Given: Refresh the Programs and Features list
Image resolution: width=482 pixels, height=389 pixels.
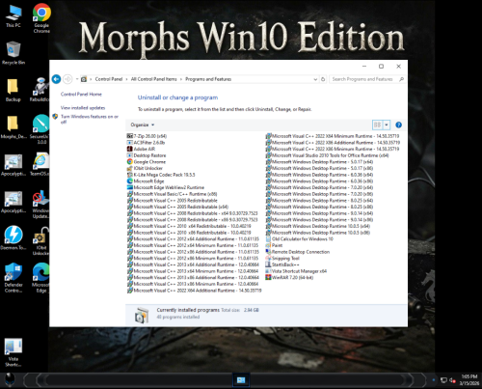Looking at the screenshot, I should [x=323, y=79].
